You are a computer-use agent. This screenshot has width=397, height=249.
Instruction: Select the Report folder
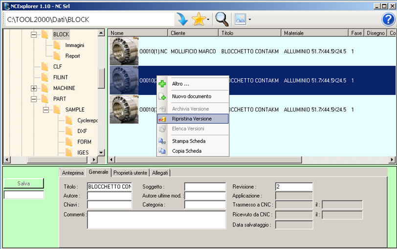[72, 56]
